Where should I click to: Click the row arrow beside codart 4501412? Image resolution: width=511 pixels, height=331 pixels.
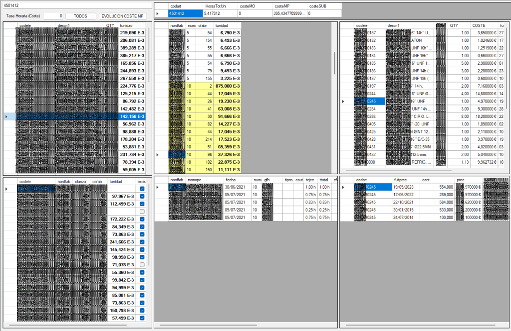(159, 13)
